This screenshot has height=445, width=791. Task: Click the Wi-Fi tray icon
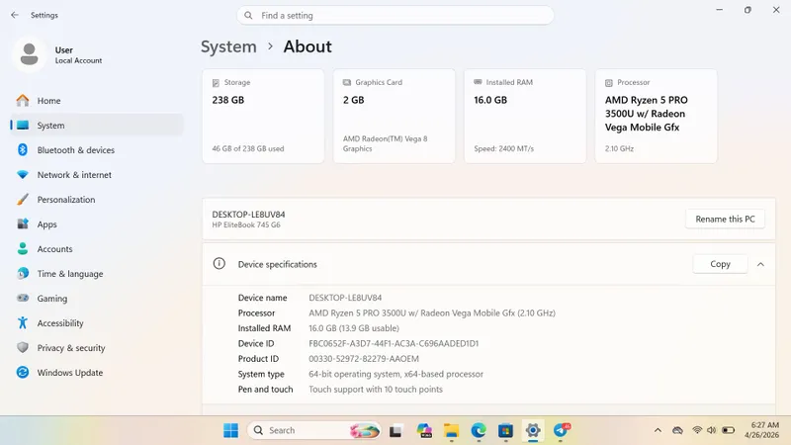697,430
